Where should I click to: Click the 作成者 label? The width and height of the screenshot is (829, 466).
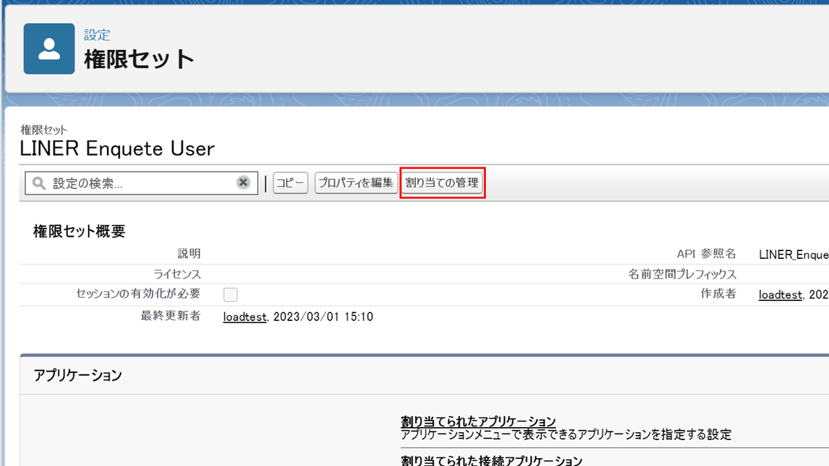tap(719, 294)
